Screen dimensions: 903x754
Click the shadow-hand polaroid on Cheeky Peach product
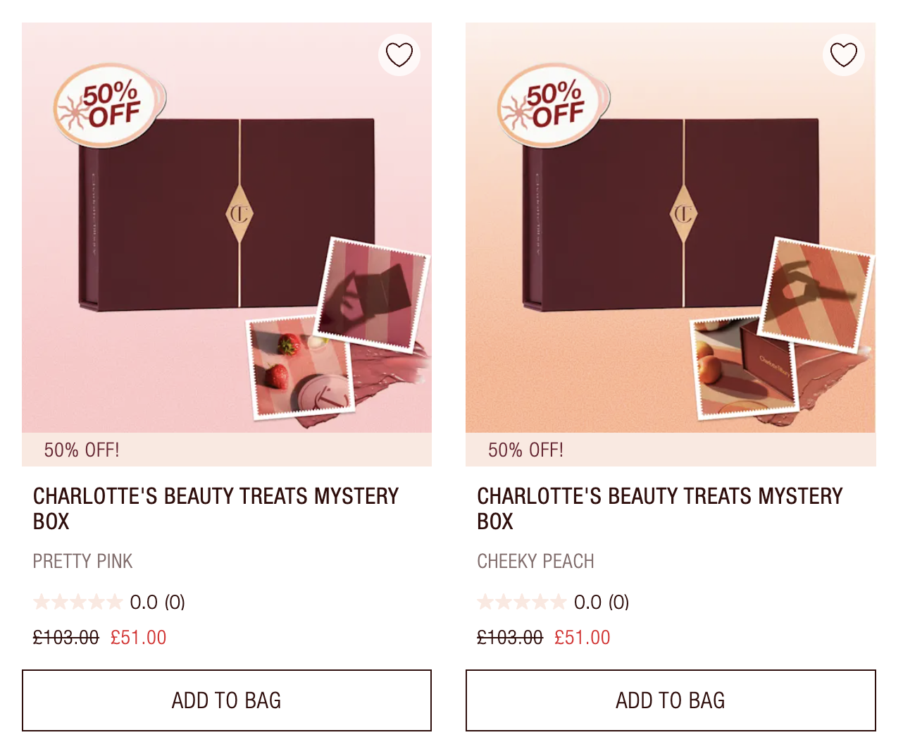pos(817,292)
